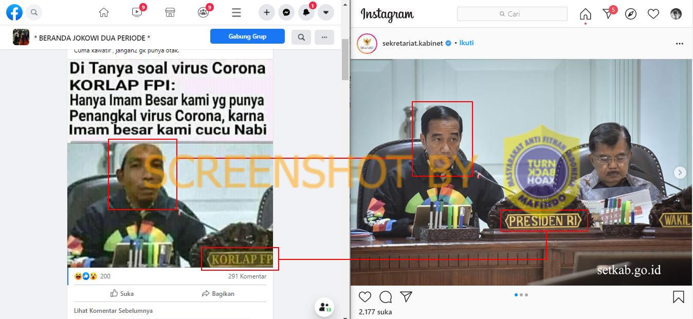The height and width of the screenshot is (319, 693).
Task: Open Facebook Messenger icon
Action: (x=286, y=12)
